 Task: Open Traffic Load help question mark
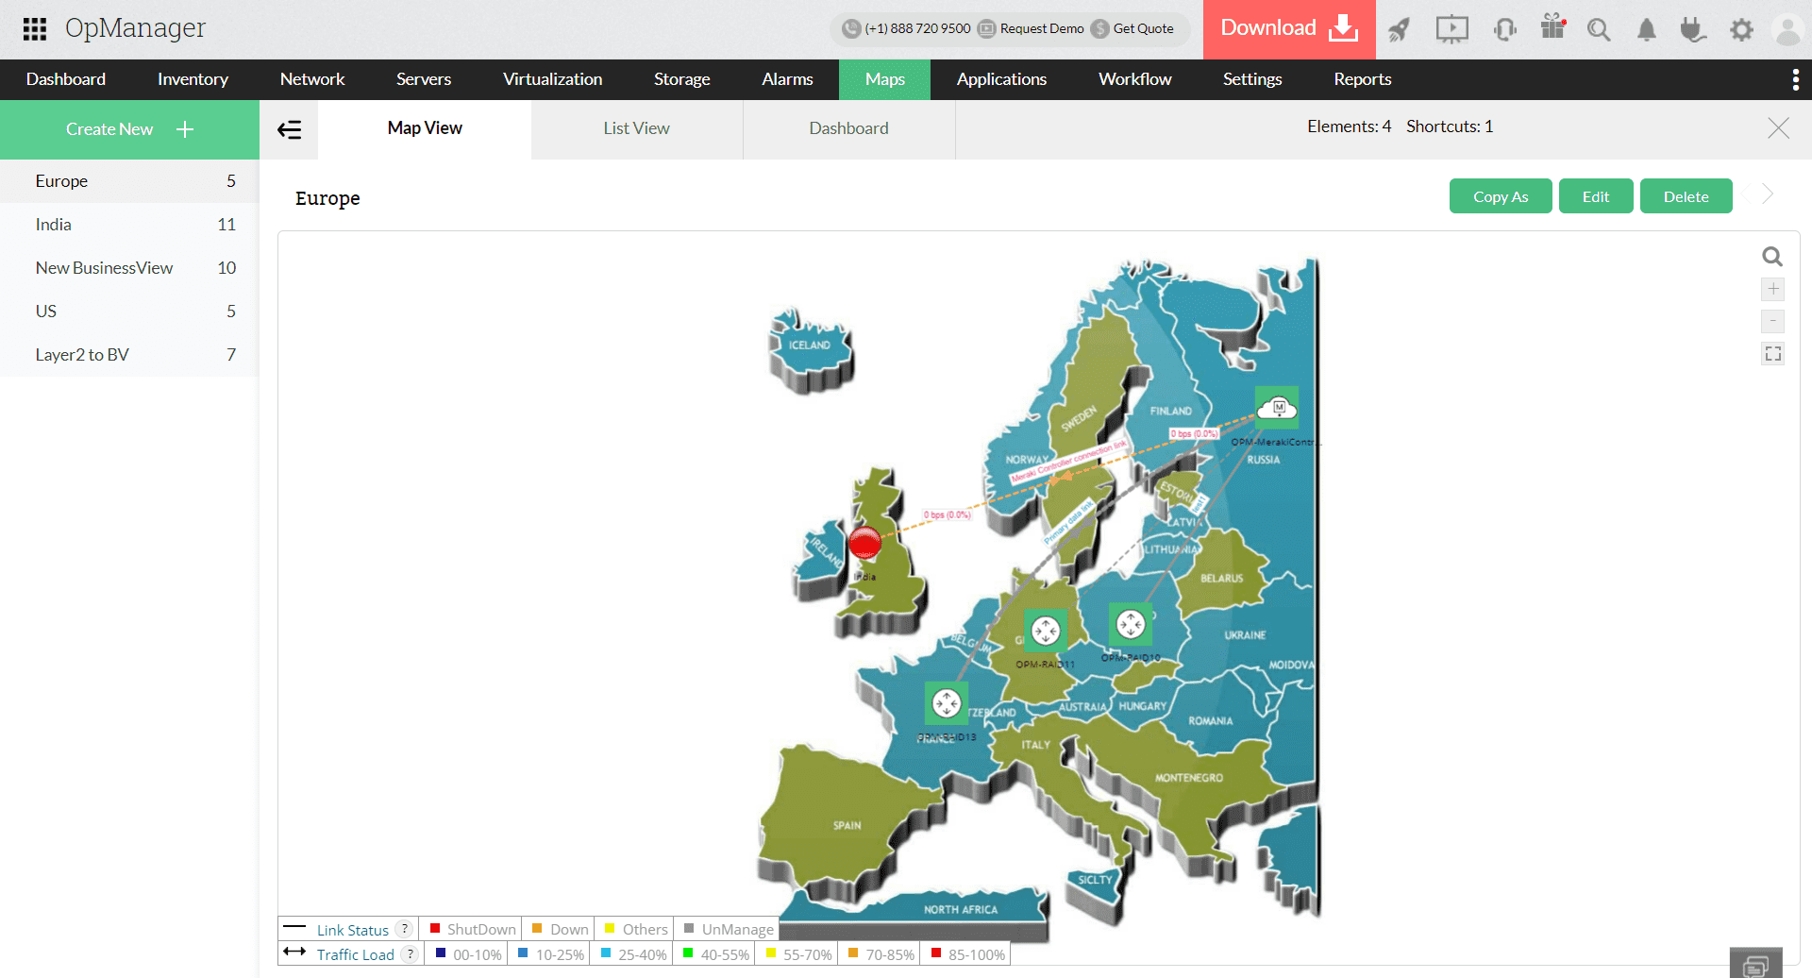411,953
